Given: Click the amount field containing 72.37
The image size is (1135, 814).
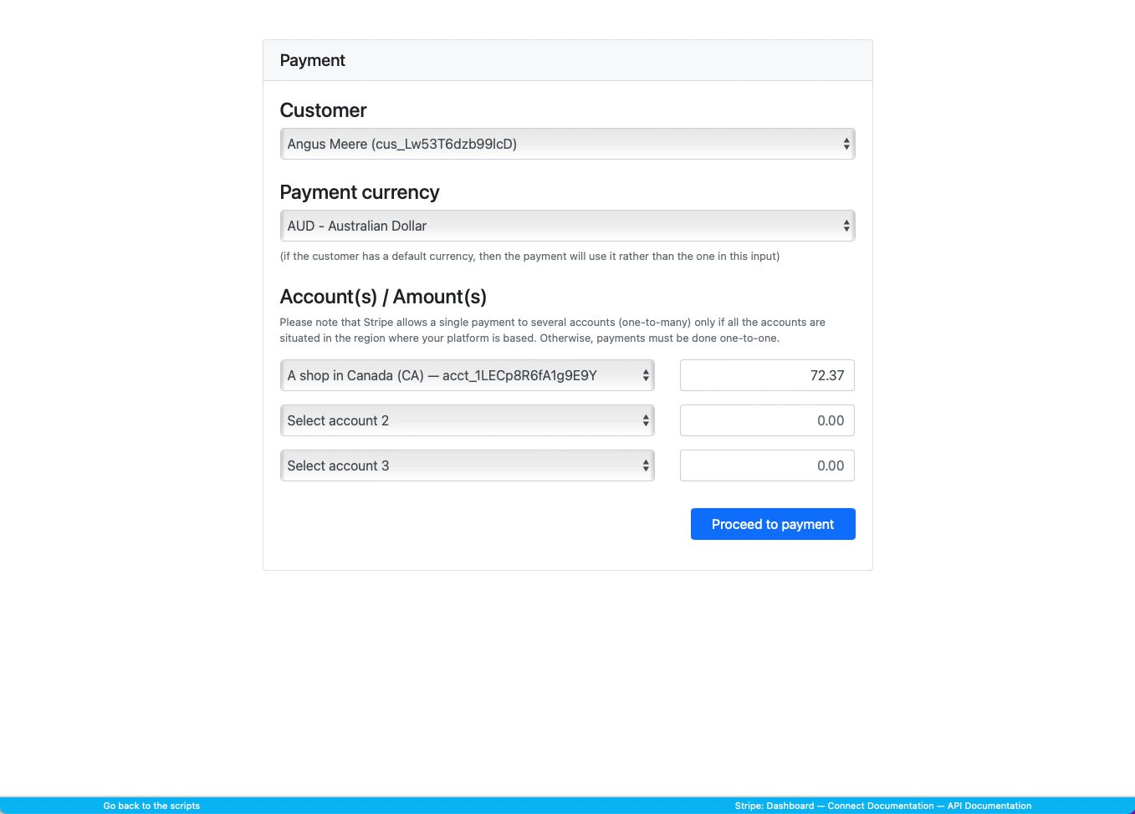Looking at the screenshot, I should point(767,375).
